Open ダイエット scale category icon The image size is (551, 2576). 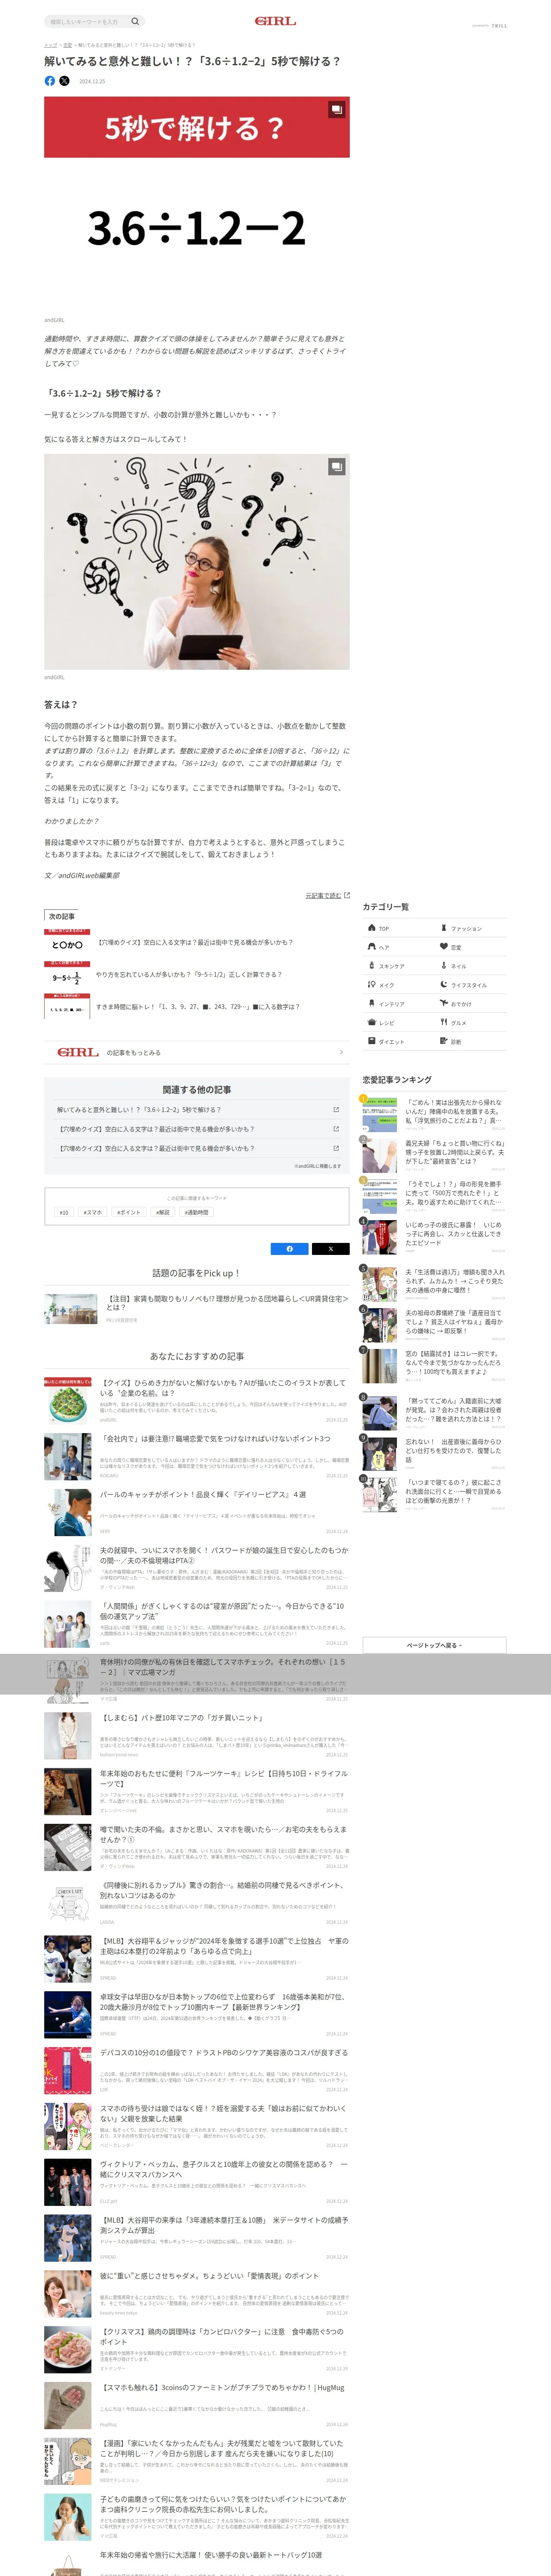[x=372, y=1042]
